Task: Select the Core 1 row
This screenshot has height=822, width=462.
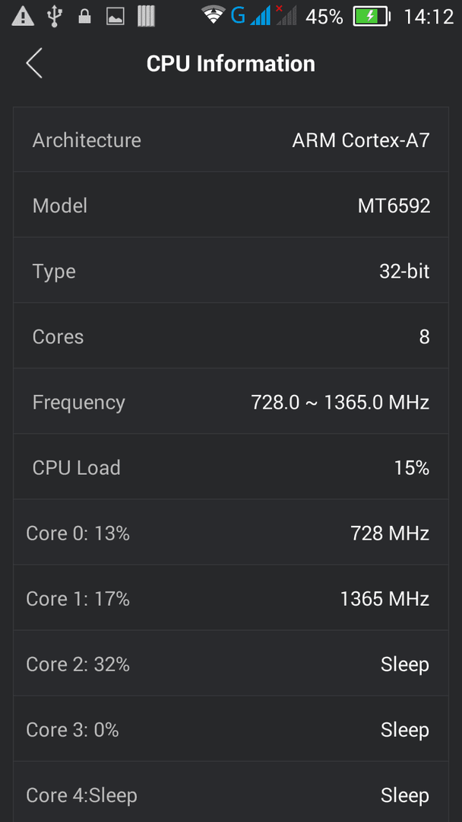Action: [231, 598]
